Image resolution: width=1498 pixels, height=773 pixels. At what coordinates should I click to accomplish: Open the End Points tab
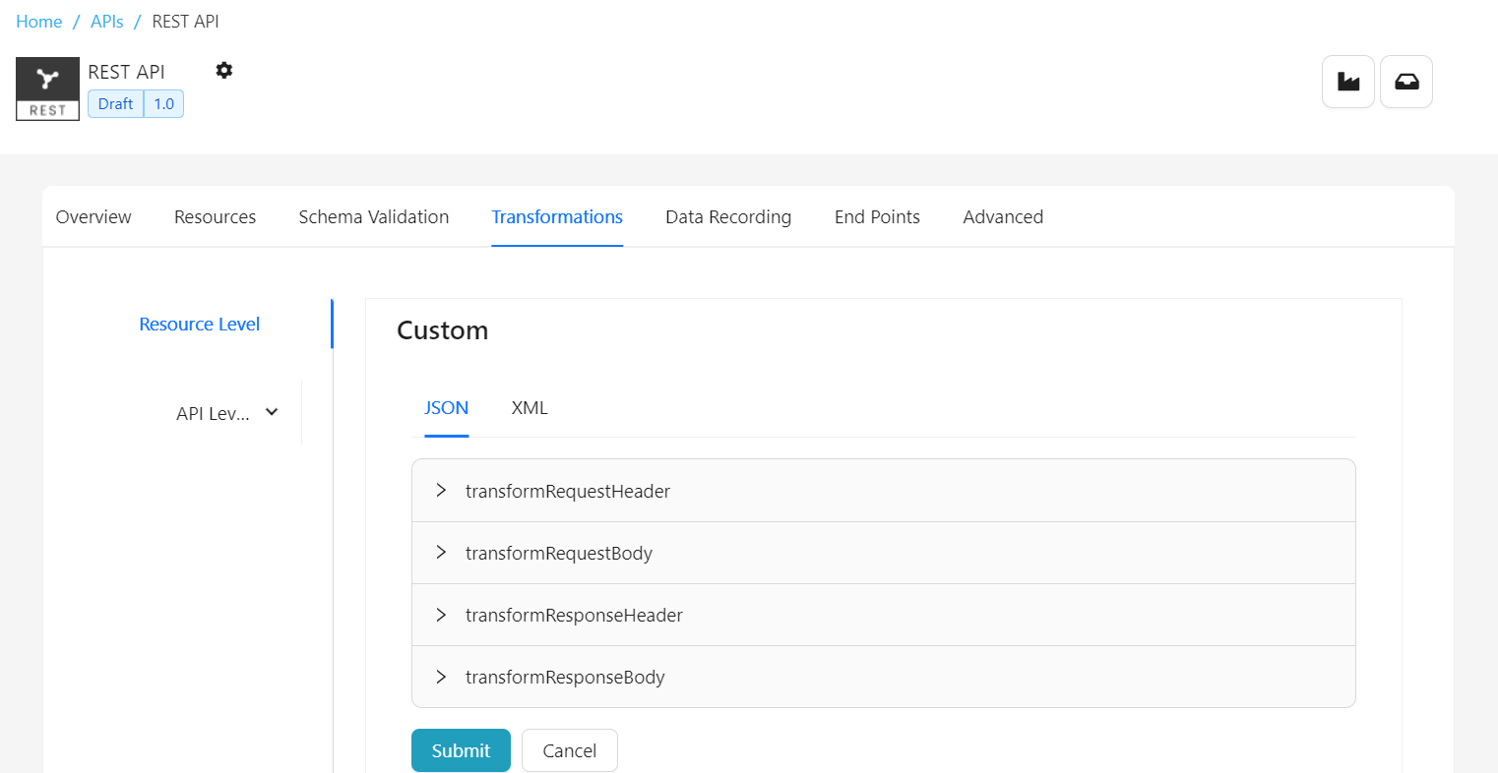coord(877,217)
